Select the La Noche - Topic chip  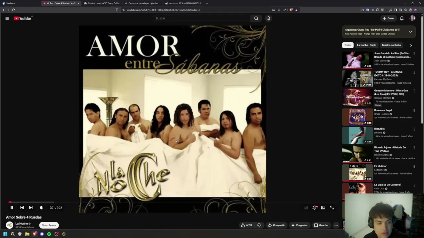[x=367, y=45]
